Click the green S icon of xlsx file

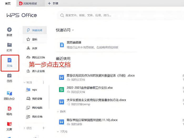(61, 90)
